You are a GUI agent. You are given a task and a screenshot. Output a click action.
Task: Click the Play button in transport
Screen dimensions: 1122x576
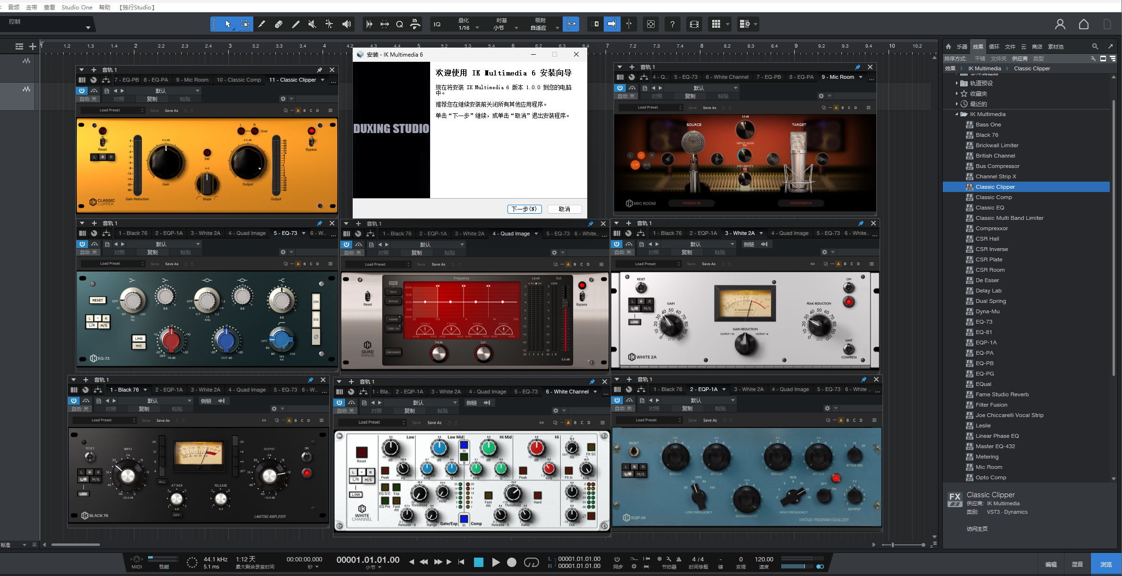tap(496, 562)
